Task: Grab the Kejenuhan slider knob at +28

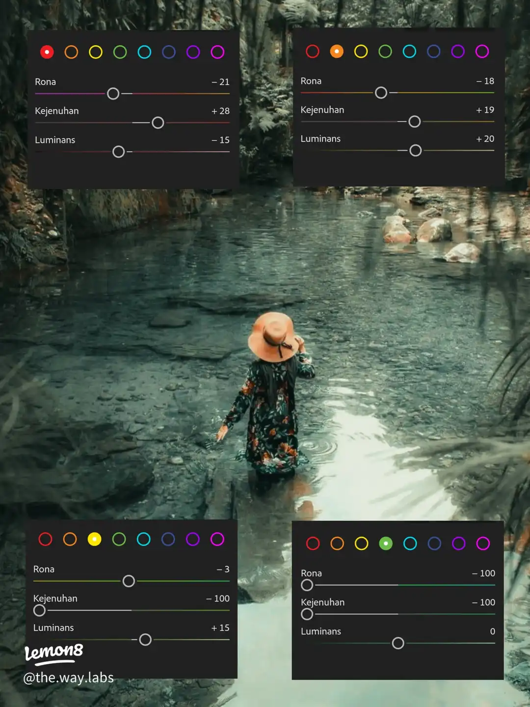Action: pos(158,123)
